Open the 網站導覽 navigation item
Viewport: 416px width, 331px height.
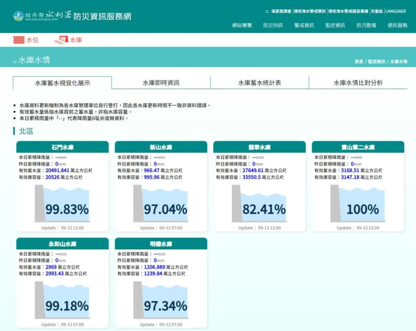[x=242, y=26]
